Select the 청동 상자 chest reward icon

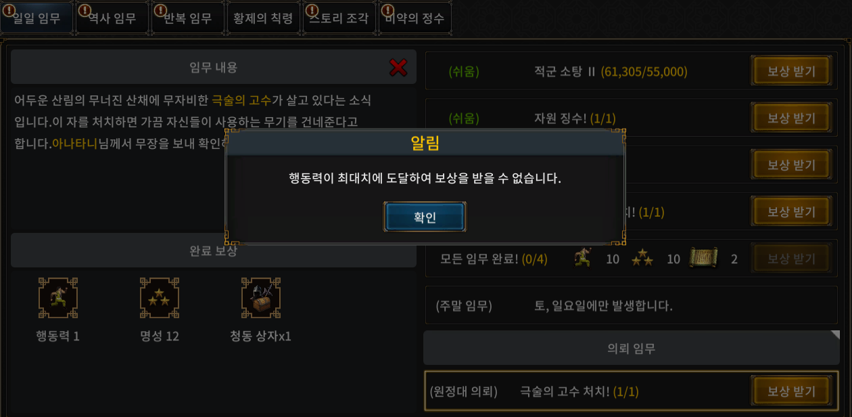point(261,298)
